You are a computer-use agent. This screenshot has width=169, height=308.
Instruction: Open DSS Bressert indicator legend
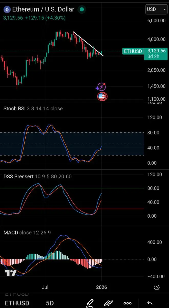(x=37, y=177)
